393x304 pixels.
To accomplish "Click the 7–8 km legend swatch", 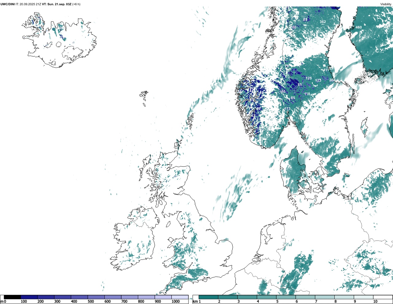I will [325, 297].
